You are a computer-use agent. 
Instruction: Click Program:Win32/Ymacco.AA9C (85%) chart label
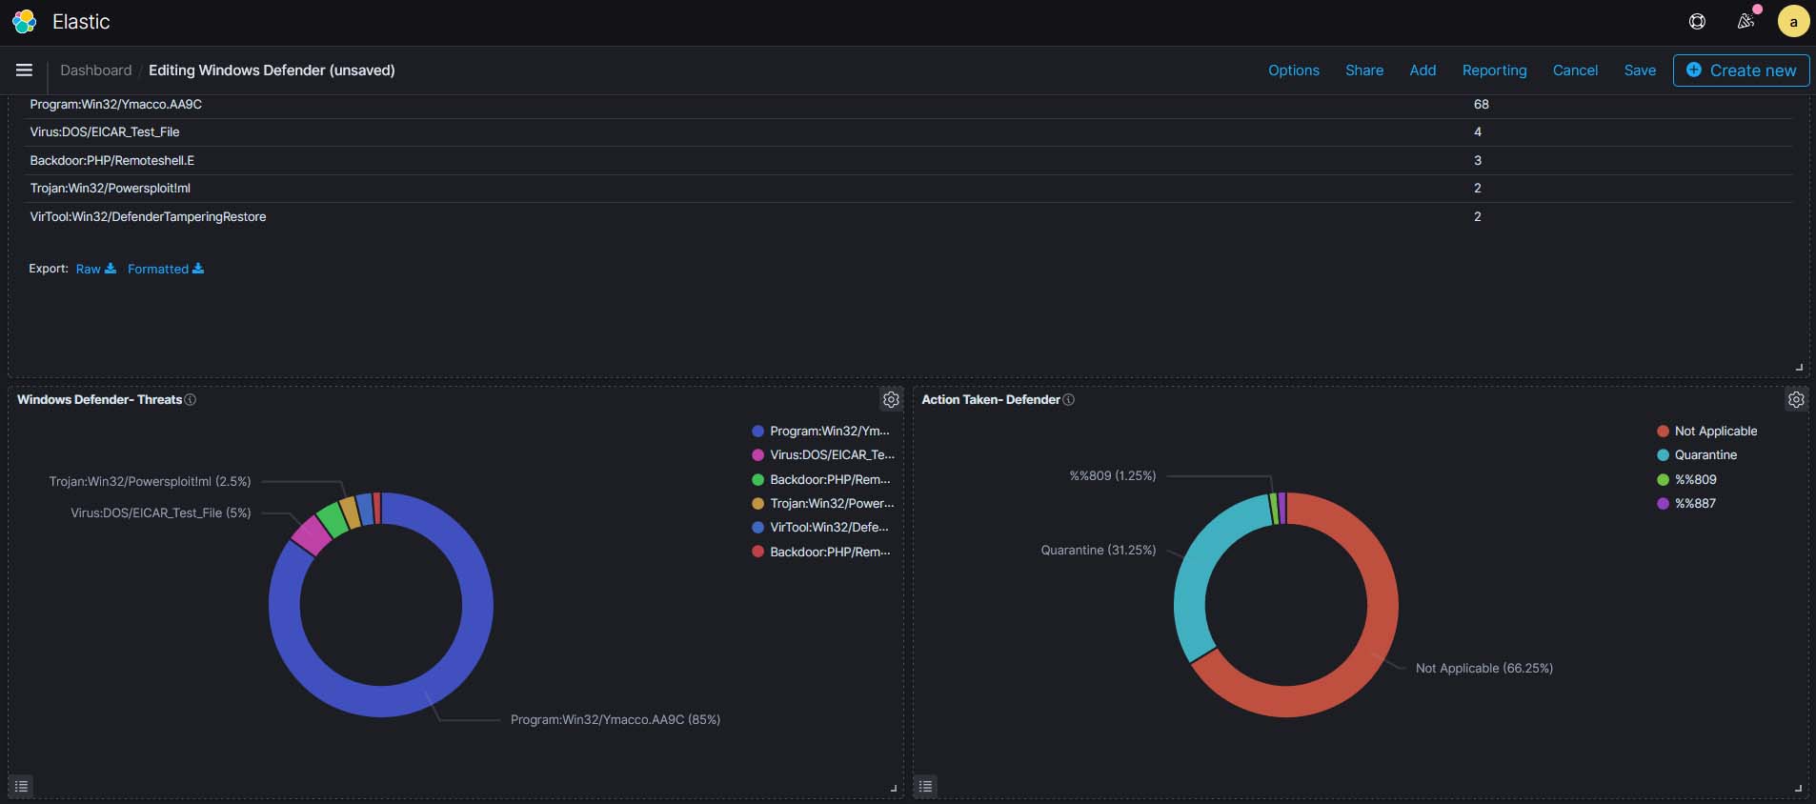(615, 720)
